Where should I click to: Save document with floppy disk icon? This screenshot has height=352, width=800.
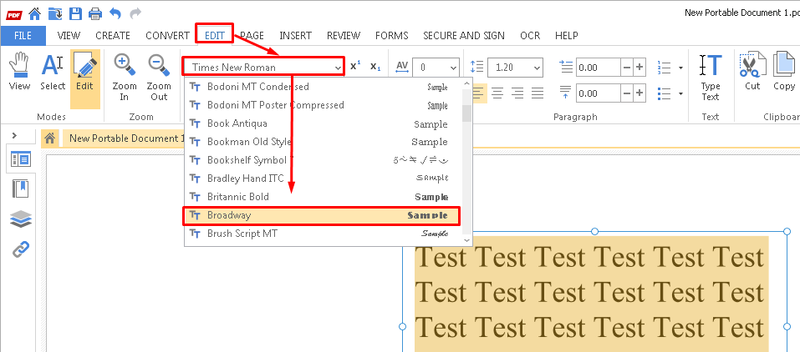coord(75,13)
